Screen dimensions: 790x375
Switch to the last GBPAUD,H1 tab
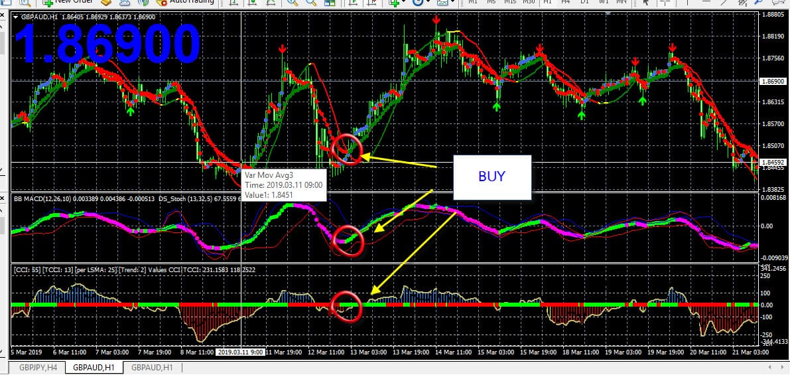pos(152,367)
